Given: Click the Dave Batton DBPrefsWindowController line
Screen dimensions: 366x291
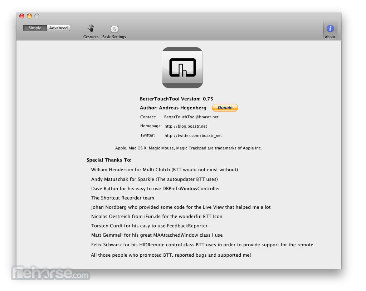Looking at the screenshot, I should (x=156, y=189).
